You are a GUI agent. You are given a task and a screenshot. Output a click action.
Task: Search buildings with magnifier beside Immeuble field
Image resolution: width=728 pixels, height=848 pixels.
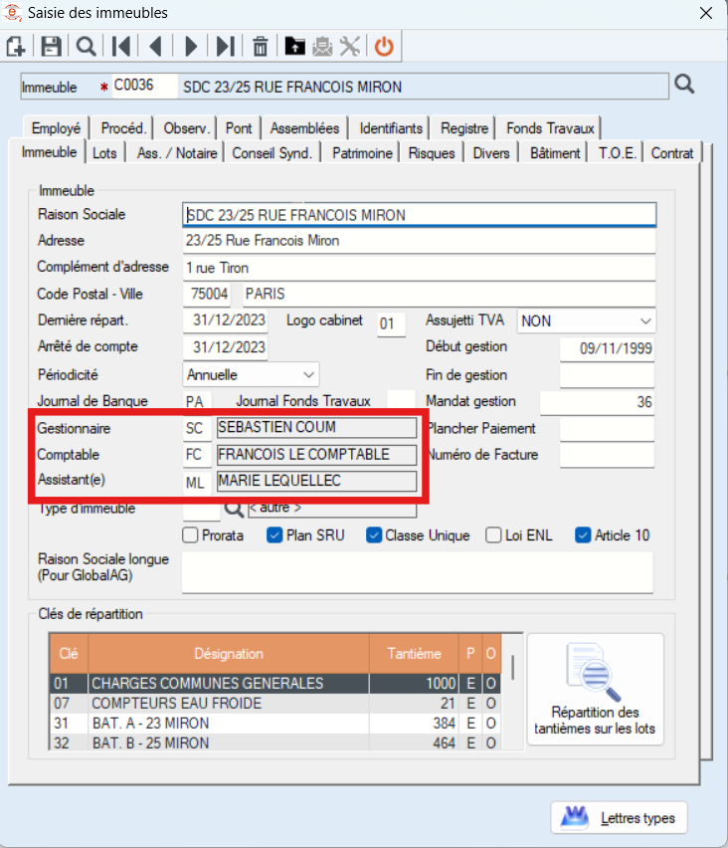click(684, 85)
